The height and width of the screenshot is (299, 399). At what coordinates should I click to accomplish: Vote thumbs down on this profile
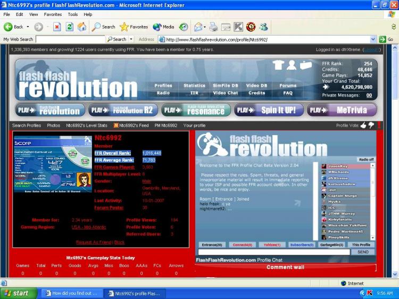click(x=371, y=125)
